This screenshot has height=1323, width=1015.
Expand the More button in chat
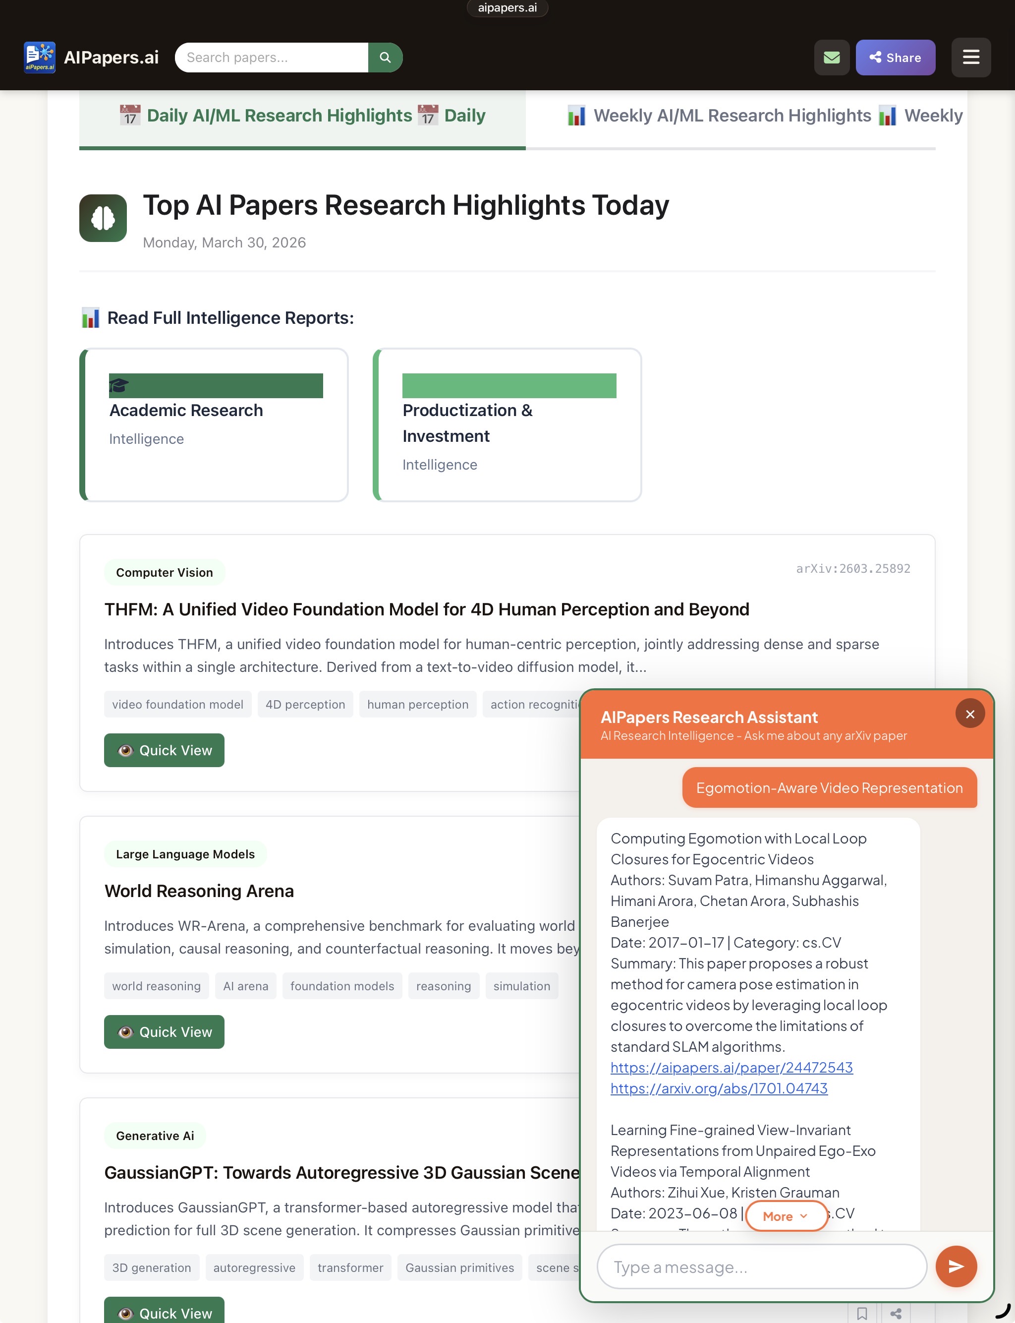point(786,1215)
